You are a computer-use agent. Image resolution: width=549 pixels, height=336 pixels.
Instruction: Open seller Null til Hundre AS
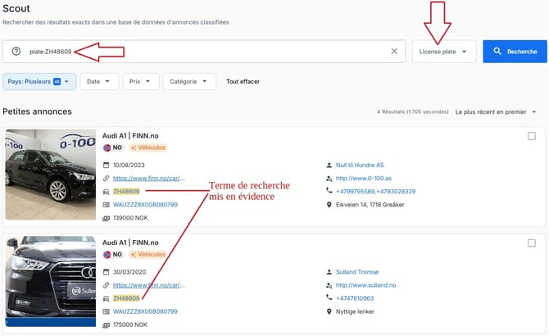(x=360, y=165)
